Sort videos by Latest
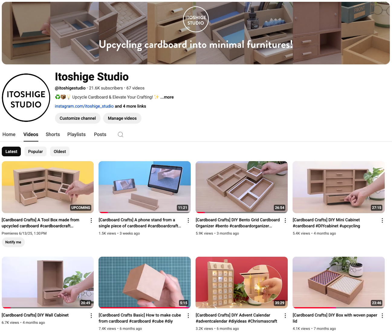Screen dimensions: 392x335 click(11, 151)
